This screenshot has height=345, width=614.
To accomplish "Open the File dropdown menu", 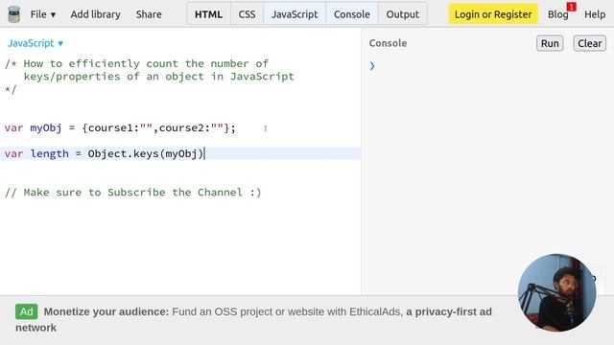I will (43, 14).
